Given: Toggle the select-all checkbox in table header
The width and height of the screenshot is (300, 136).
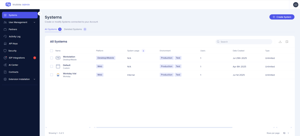Looking at the screenshot, I should 52,51.
